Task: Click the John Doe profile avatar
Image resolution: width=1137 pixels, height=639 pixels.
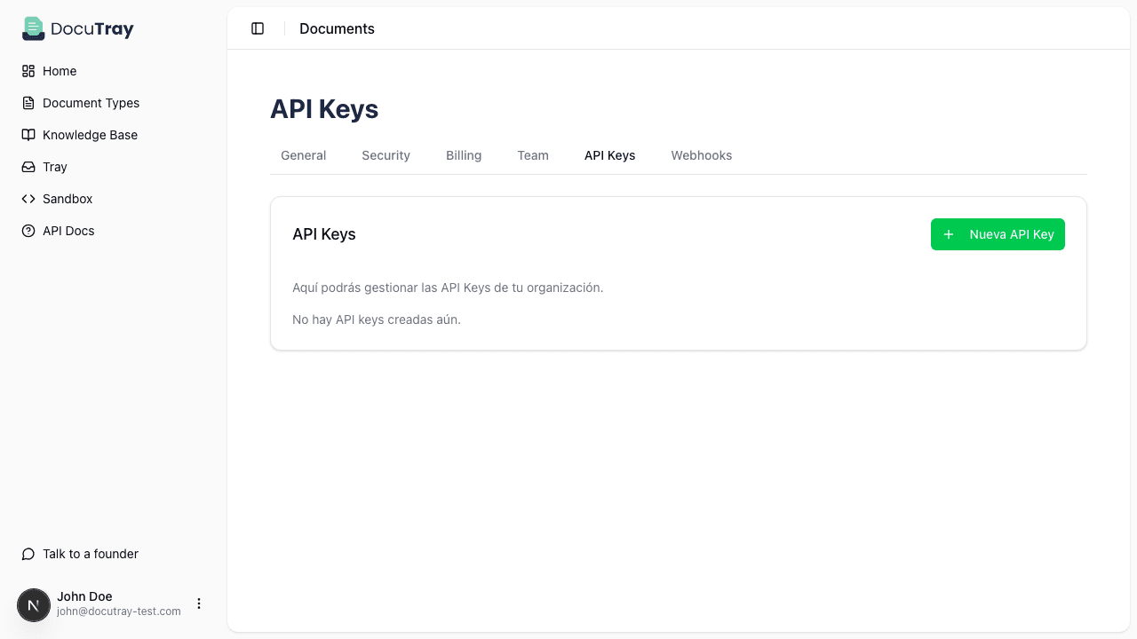Action: 34,604
